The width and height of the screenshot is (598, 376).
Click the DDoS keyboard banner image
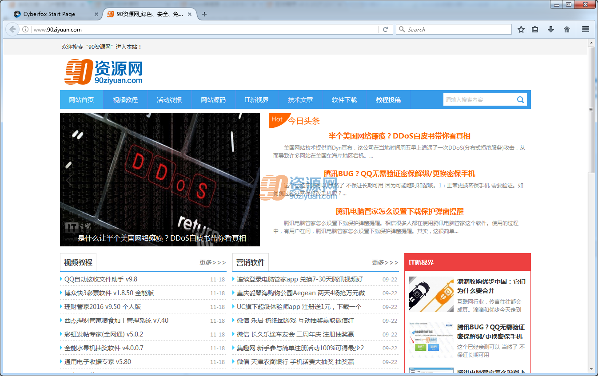point(160,180)
